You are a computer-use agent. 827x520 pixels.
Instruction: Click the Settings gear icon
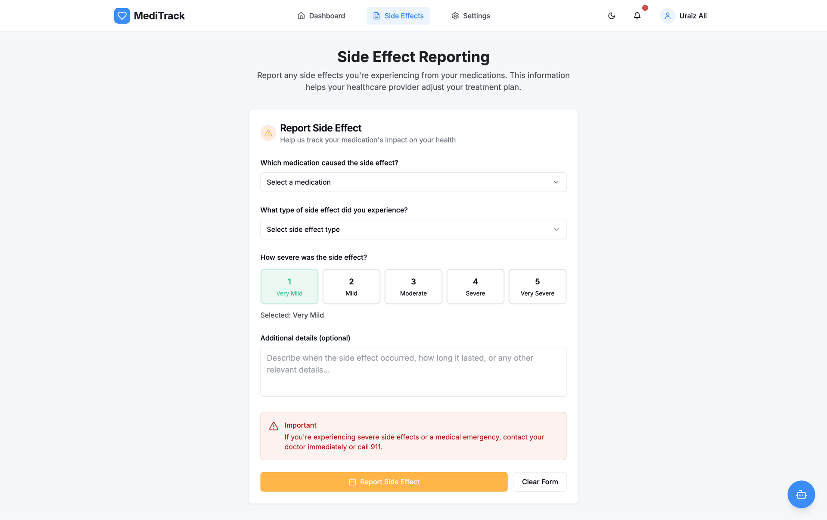click(x=455, y=16)
